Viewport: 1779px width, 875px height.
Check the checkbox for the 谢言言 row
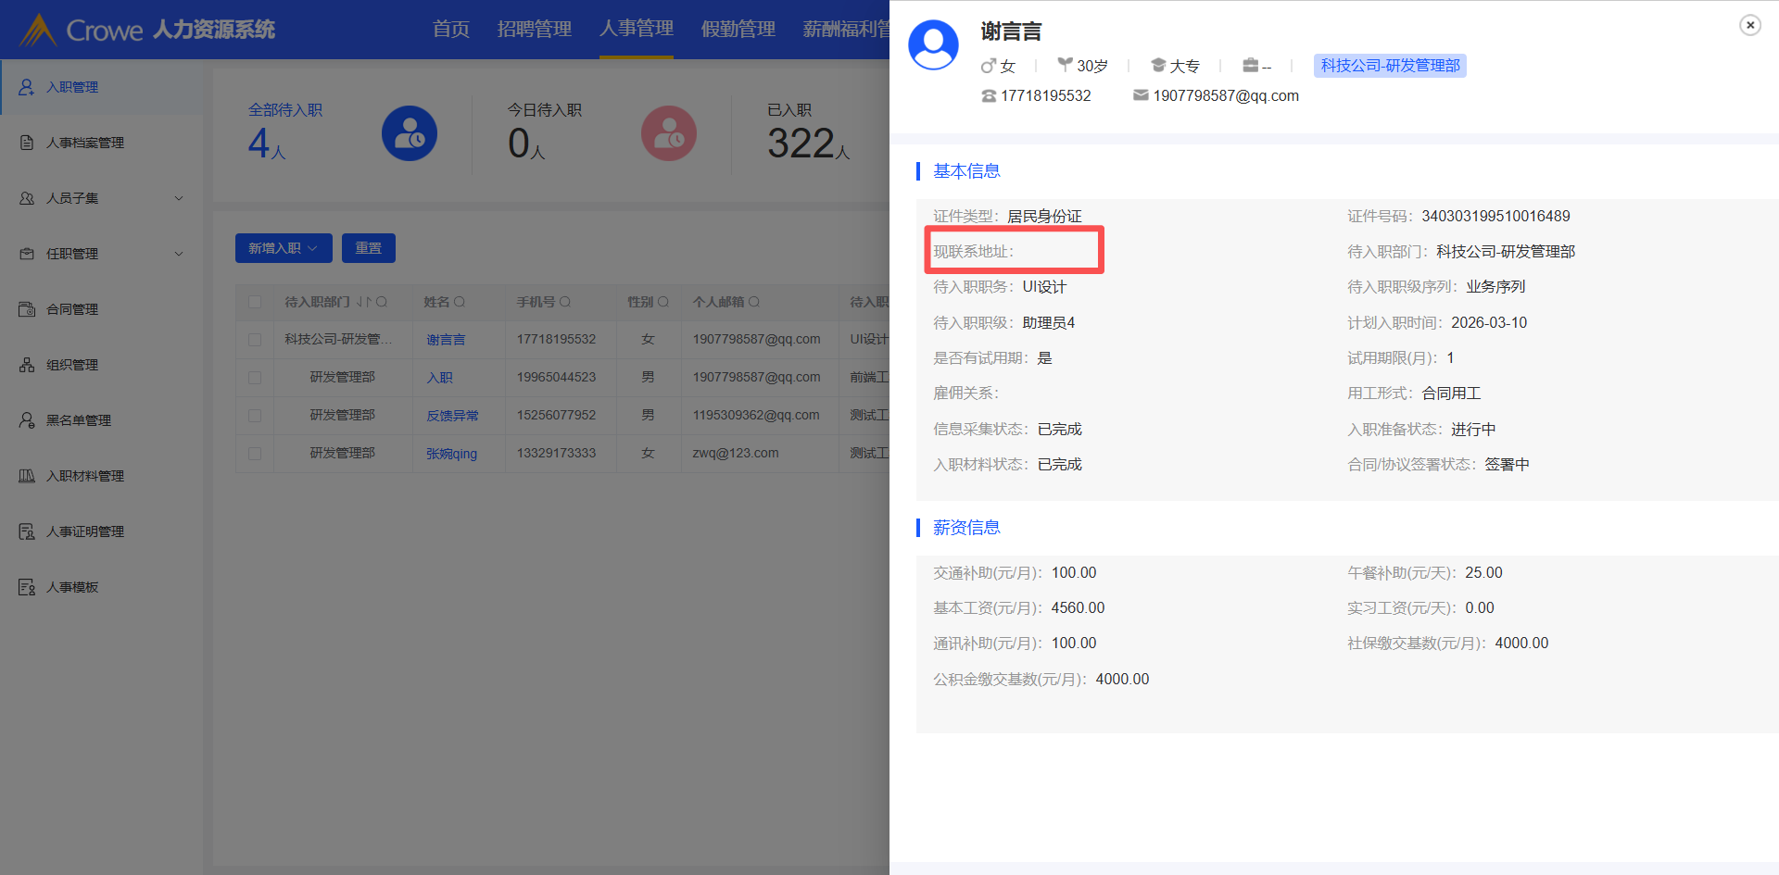(x=255, y=340)
